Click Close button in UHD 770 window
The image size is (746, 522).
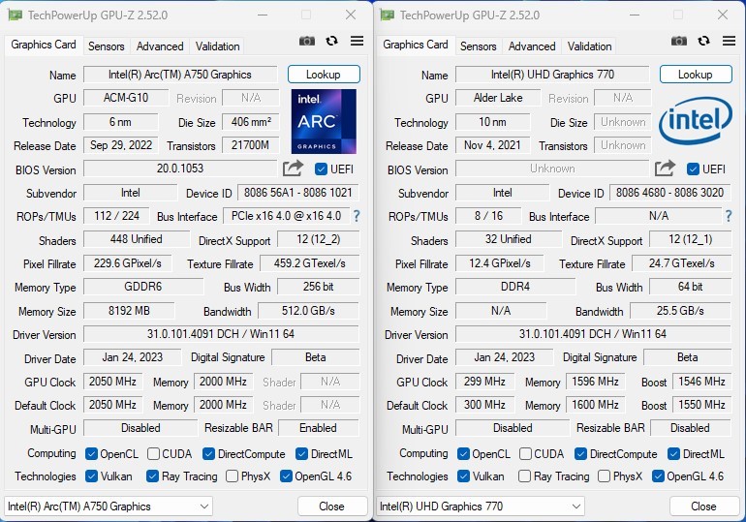click(x=704, y=507)
